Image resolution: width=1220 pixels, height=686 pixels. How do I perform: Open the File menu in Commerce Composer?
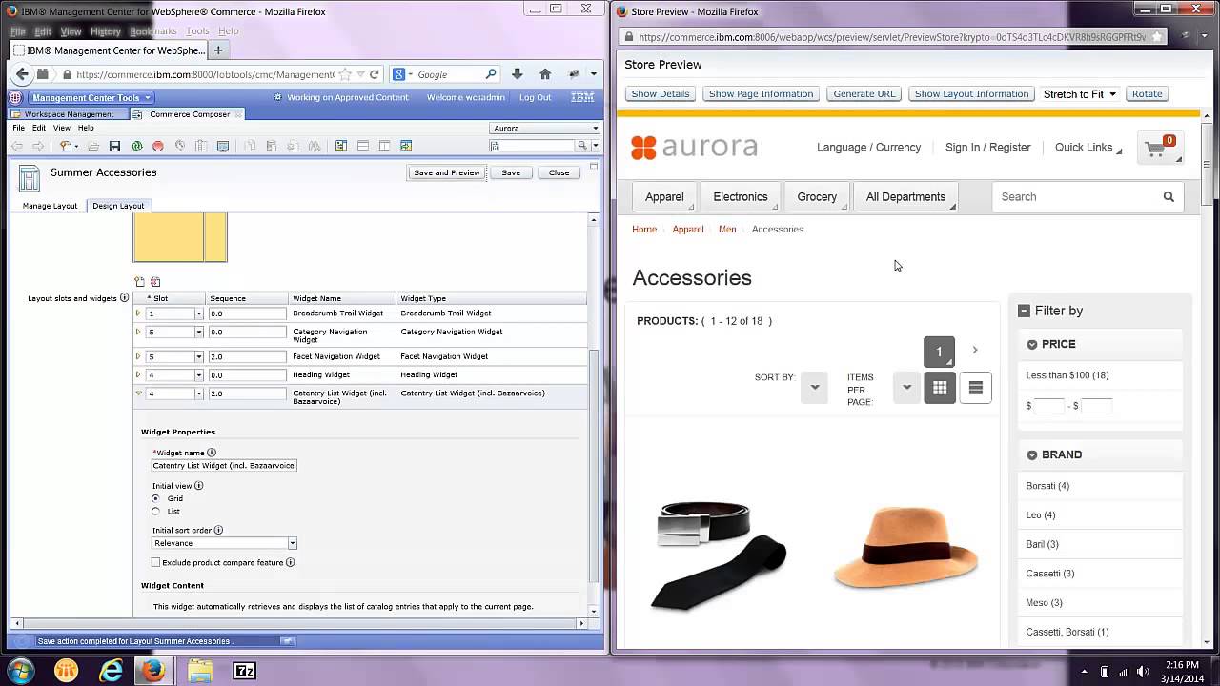(x=18, y=128)
